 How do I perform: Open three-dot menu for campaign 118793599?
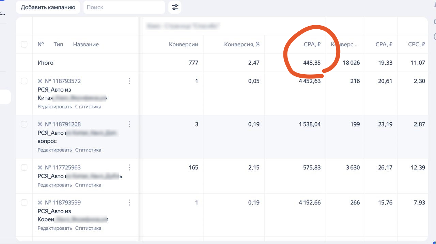click(x=129, y=203)
